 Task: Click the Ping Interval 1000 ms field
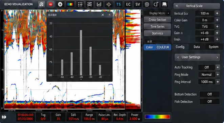click(206, 82)
